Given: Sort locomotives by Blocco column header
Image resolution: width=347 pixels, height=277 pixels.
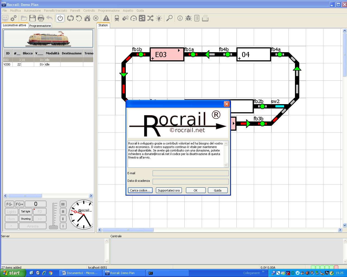Looking at the screenshot, I should (27, 53).
